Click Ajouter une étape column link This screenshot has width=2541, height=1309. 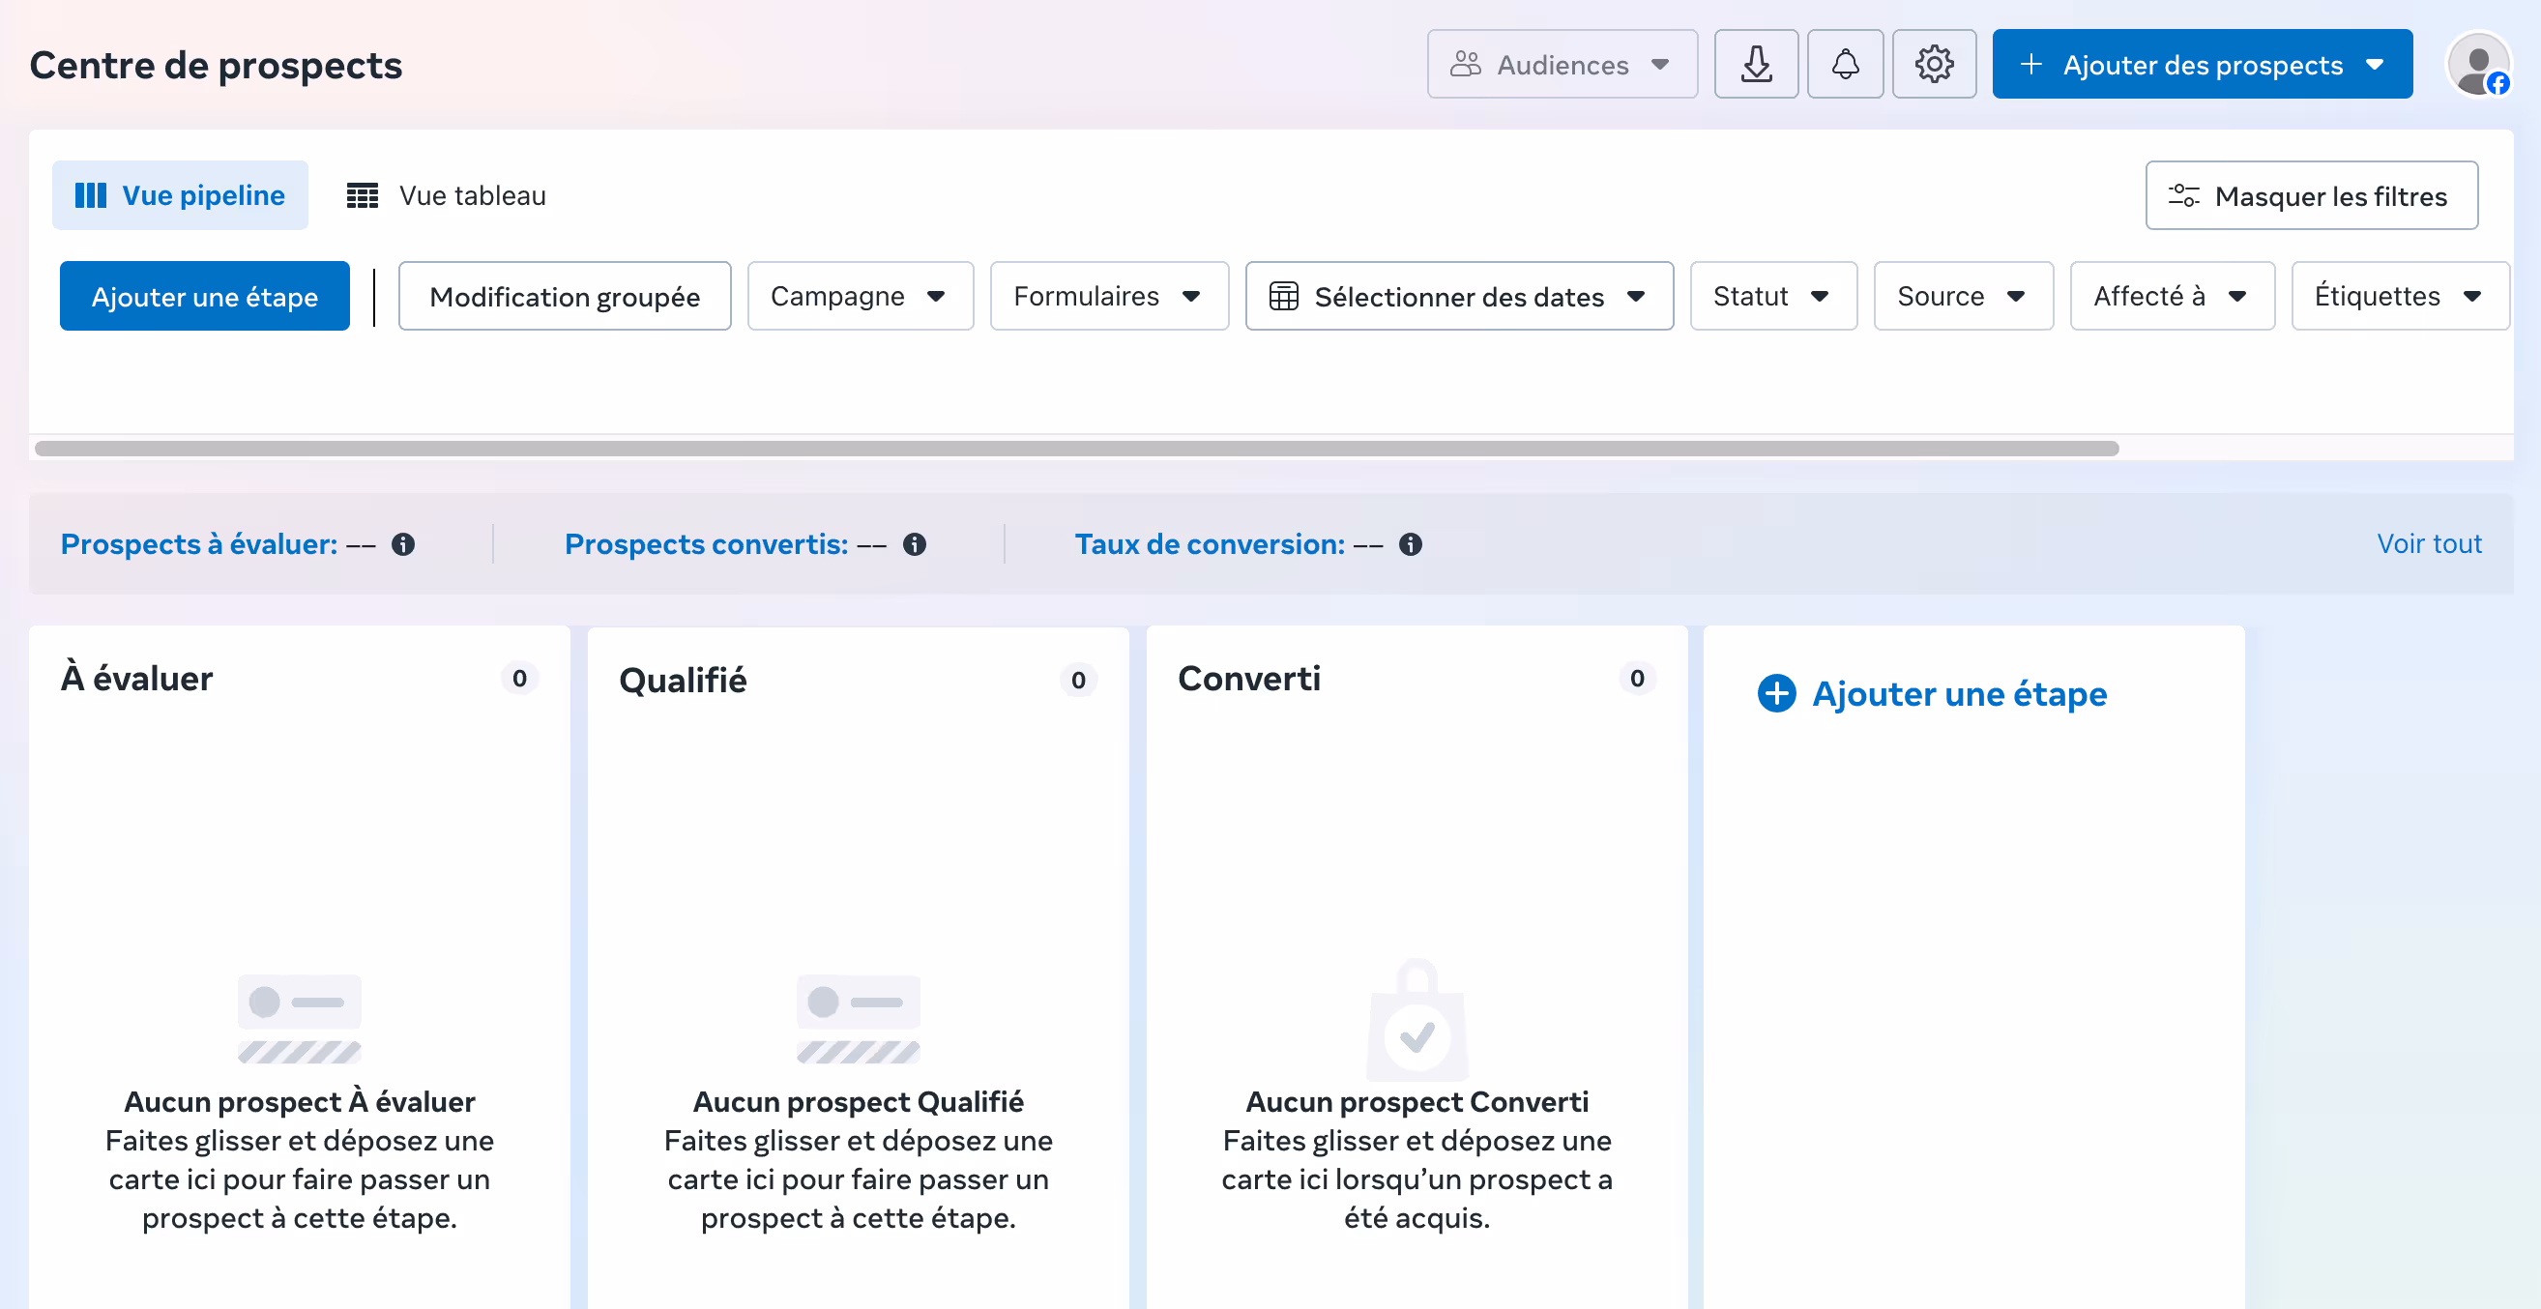tap(1932, 693)
